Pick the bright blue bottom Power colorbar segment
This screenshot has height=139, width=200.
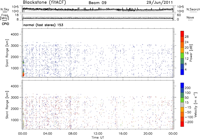182,72
